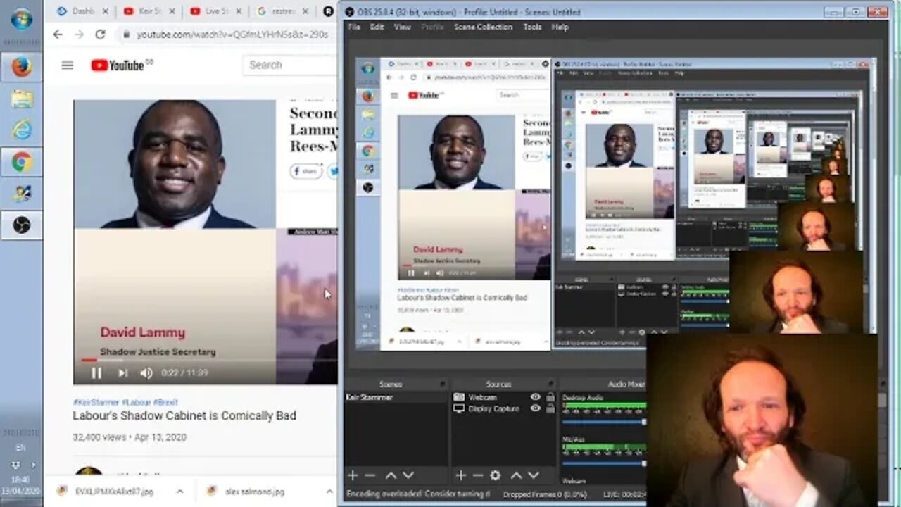Viewport: 901px width, 507px height.
Task: Pop out the Scenes dock panel
Action: (x=443, y=384)
